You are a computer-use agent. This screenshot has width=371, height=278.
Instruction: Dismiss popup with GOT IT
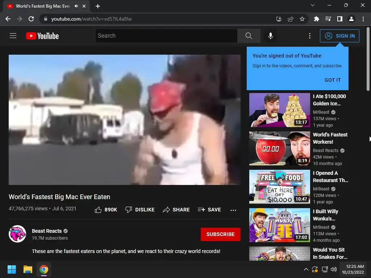(x=333, y=80)
